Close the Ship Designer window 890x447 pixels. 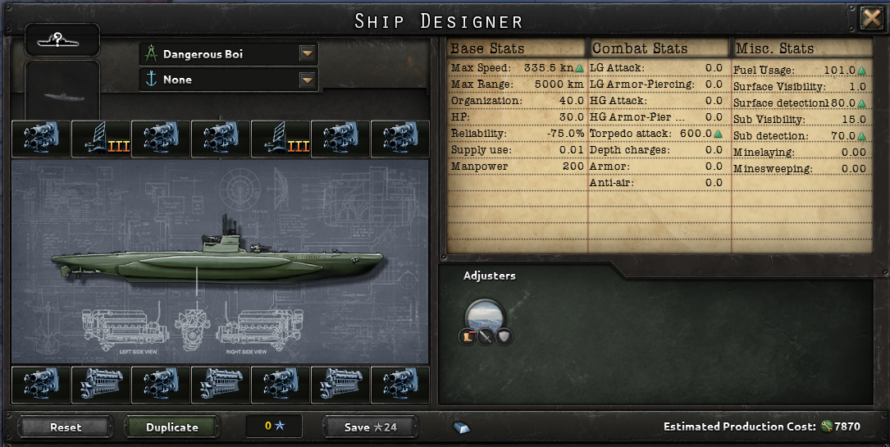(871, 20)
